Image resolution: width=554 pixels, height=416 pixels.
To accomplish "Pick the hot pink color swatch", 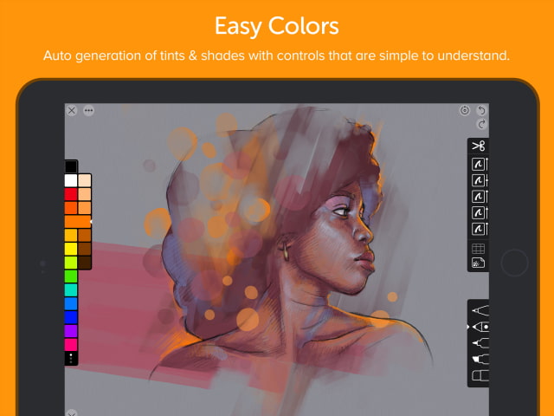I will [71, 345].
